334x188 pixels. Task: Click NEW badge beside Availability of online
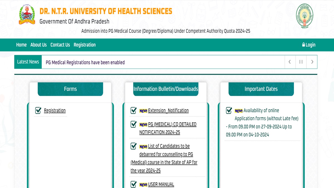(239, 111)
